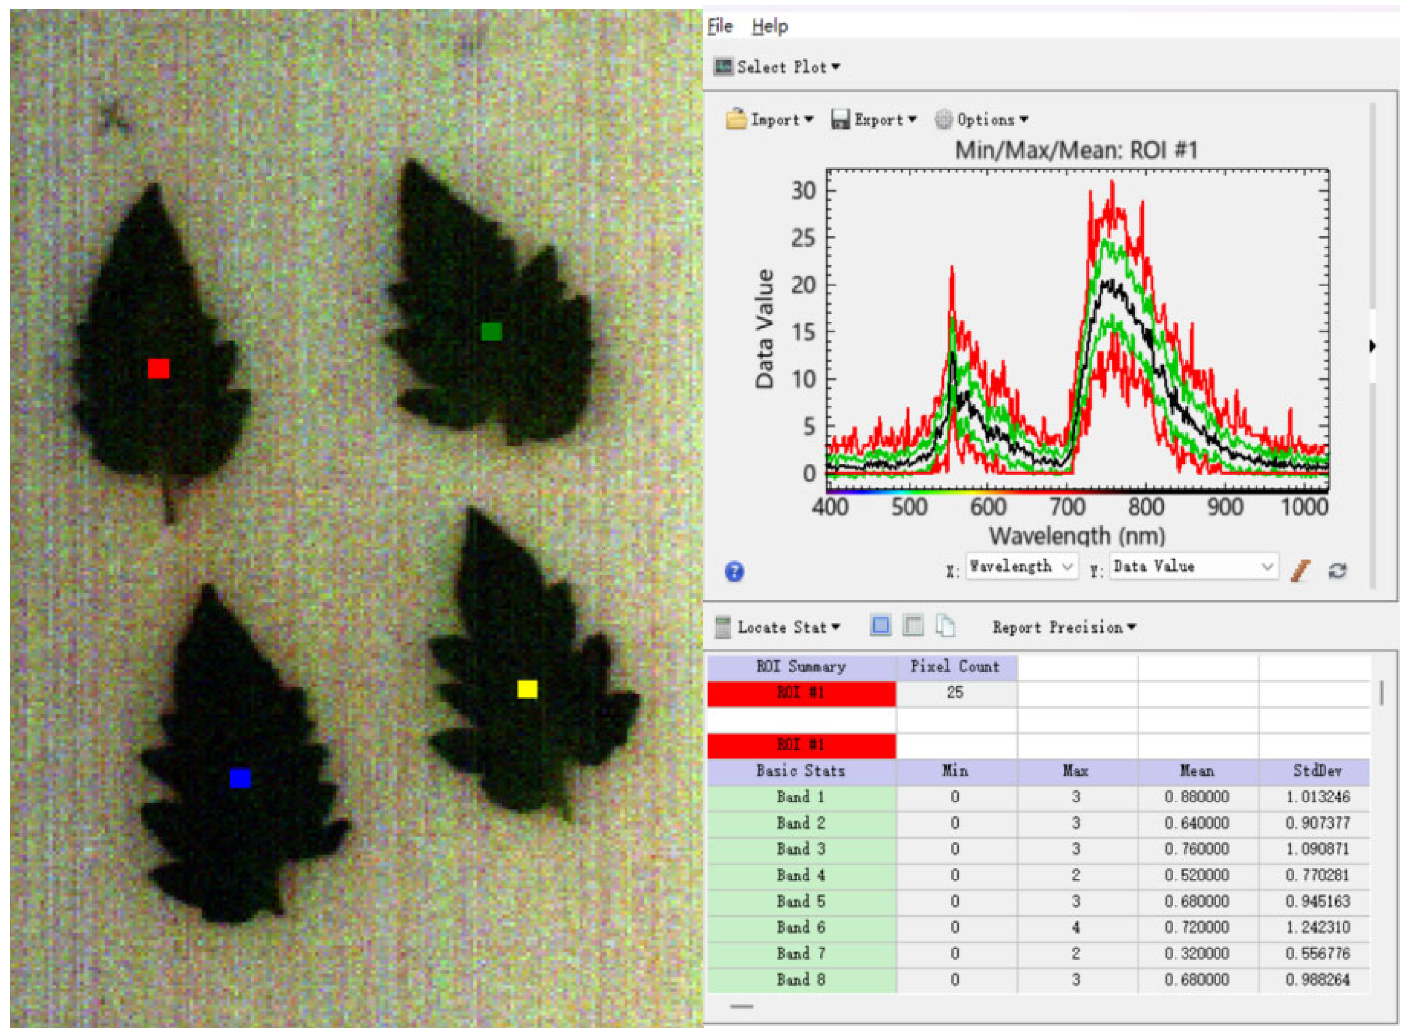The height and width of the screenshot is (1034, 1408).
Task: Click the grid table view icon
Action: pyautogui.click(x=913, y=625)
